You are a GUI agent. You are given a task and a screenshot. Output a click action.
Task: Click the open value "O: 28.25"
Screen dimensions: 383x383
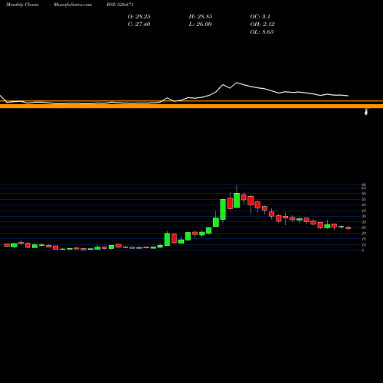click(x=139, y=17)
